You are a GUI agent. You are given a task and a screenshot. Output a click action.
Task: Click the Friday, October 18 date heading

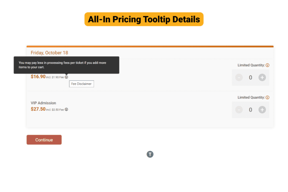(x=49, y=53)
